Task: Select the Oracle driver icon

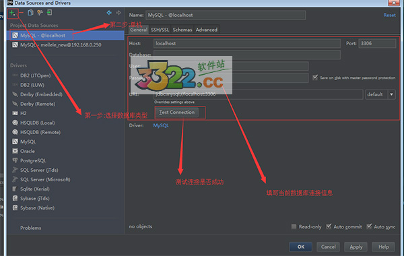Action: (x=15, y=151)
